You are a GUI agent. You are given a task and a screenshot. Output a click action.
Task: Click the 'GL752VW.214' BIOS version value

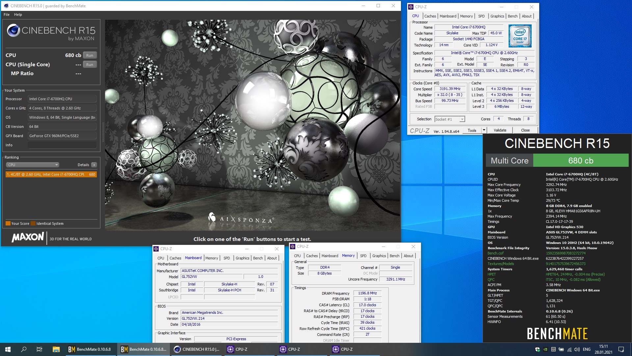(x=229, y=318)
